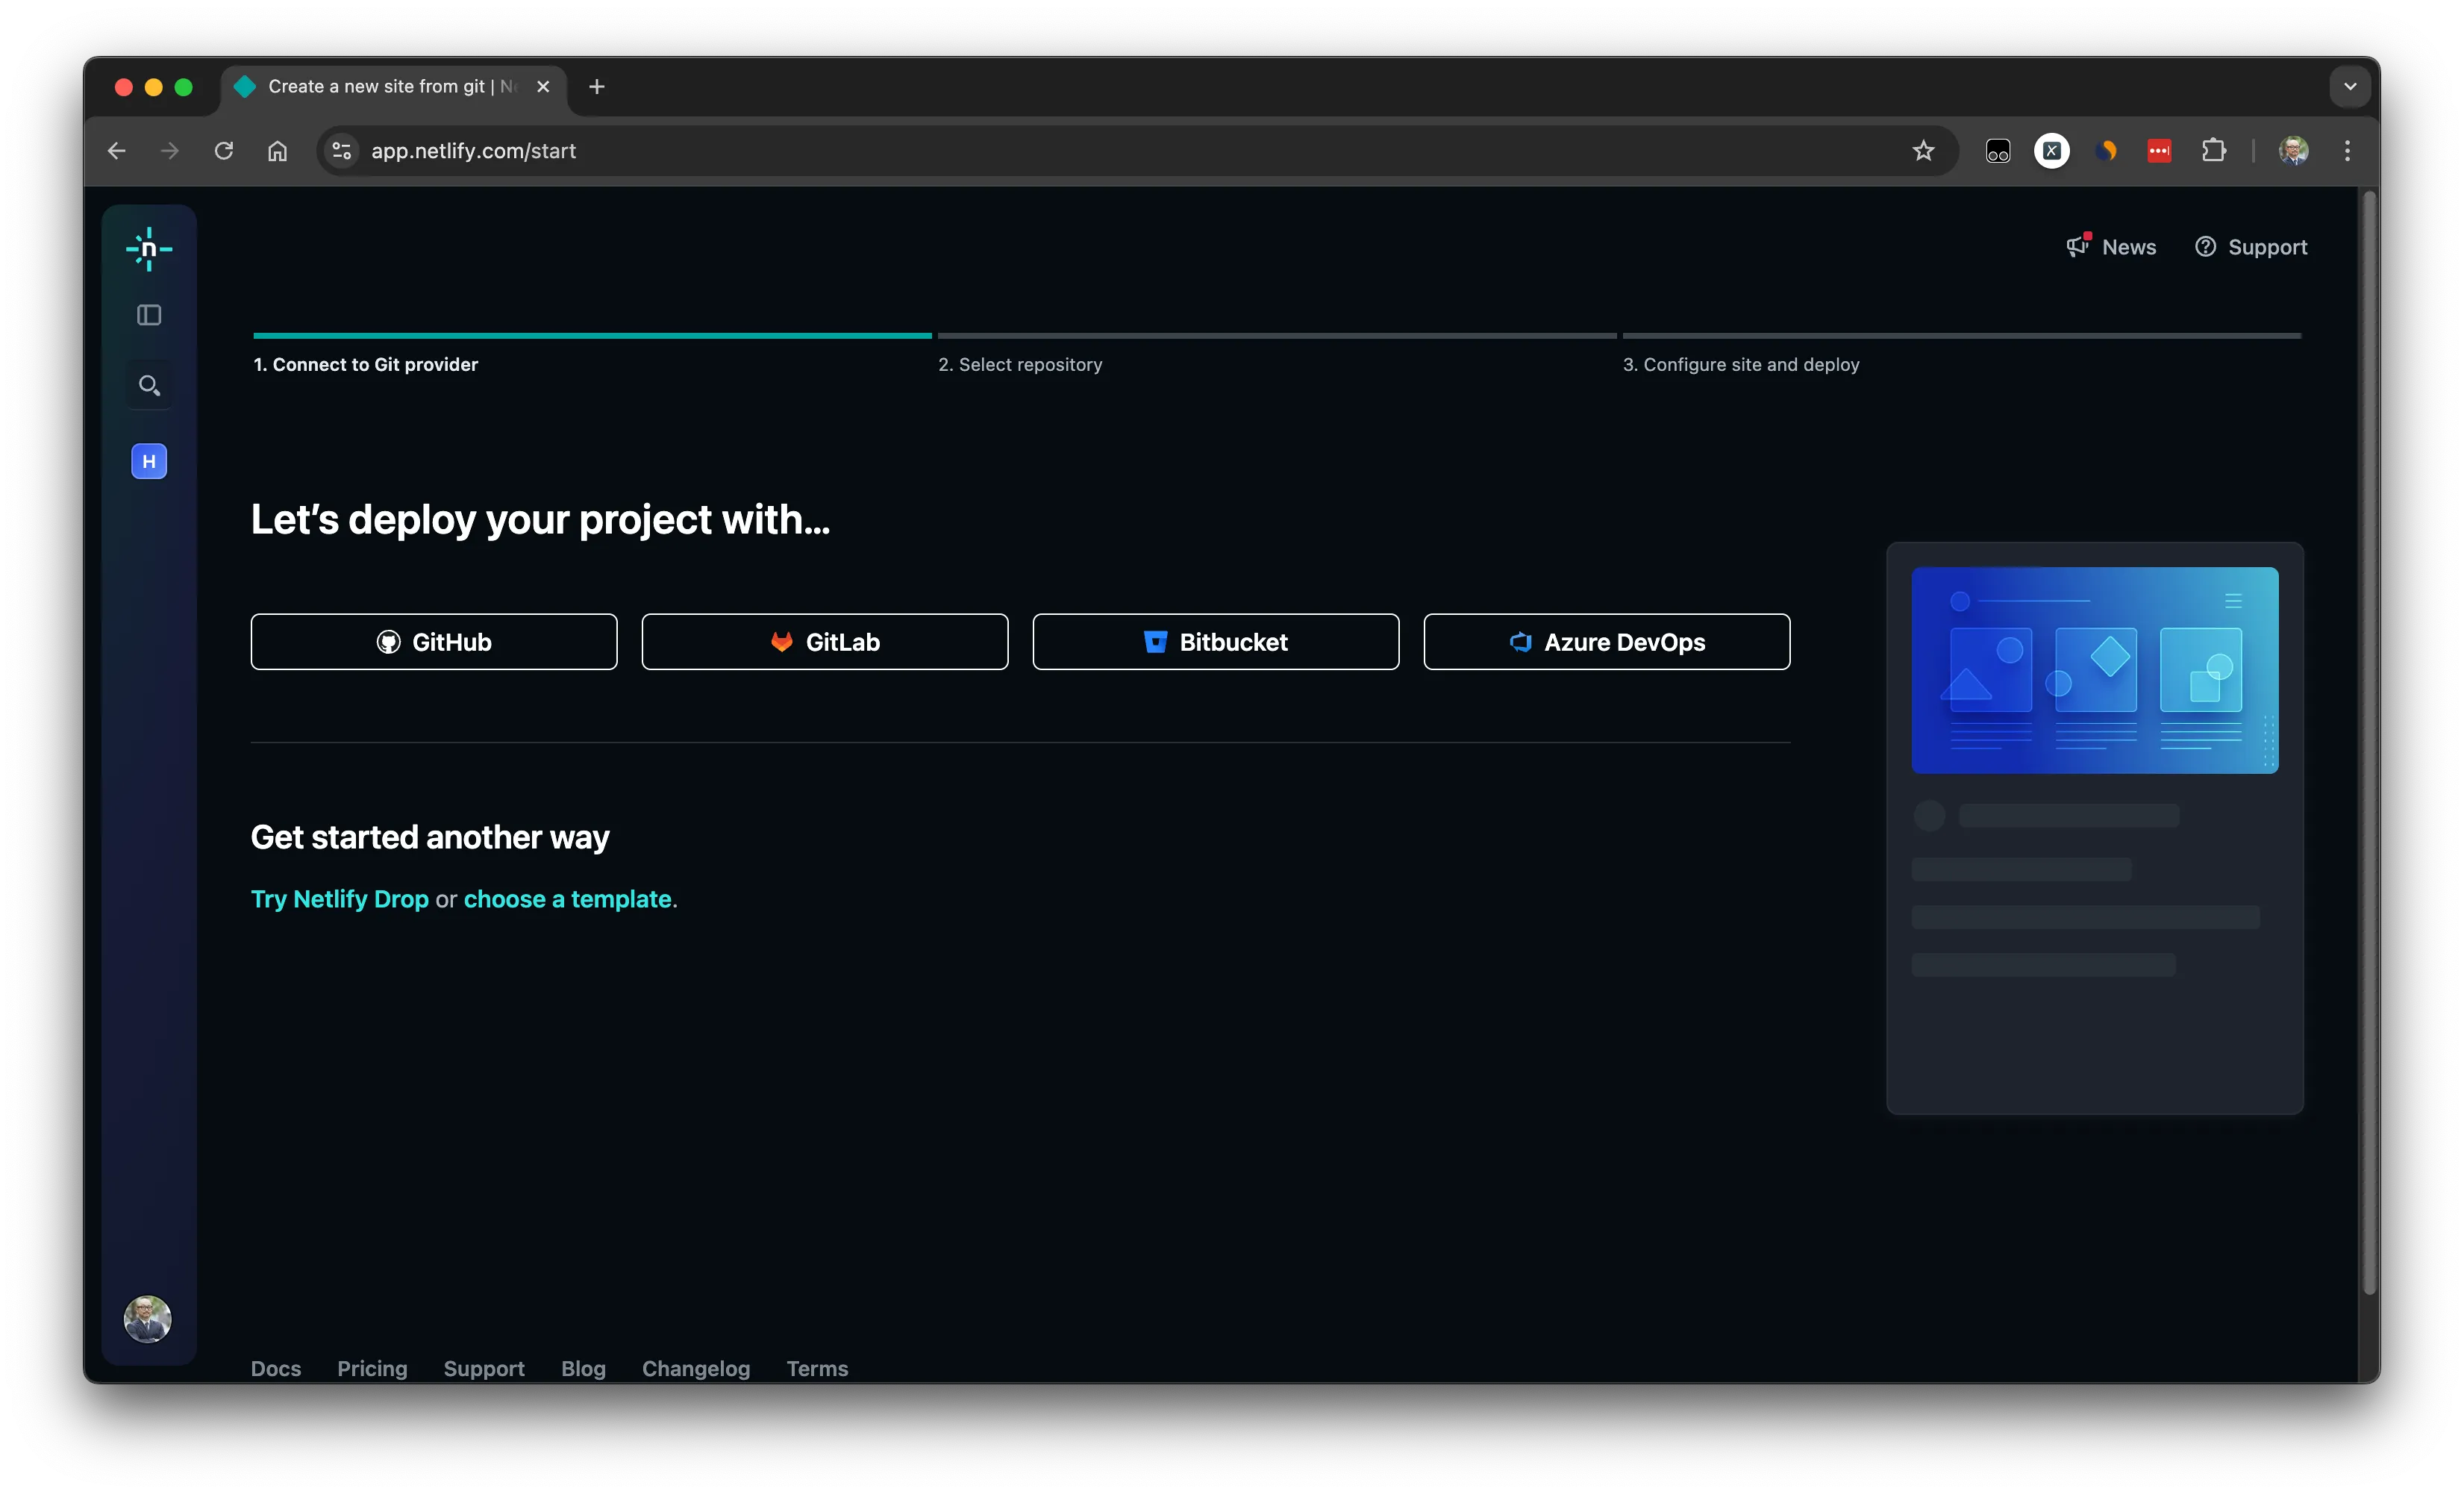Expand the tab search dropdown arrow

pyautogui.click(x=2350, y=87)
